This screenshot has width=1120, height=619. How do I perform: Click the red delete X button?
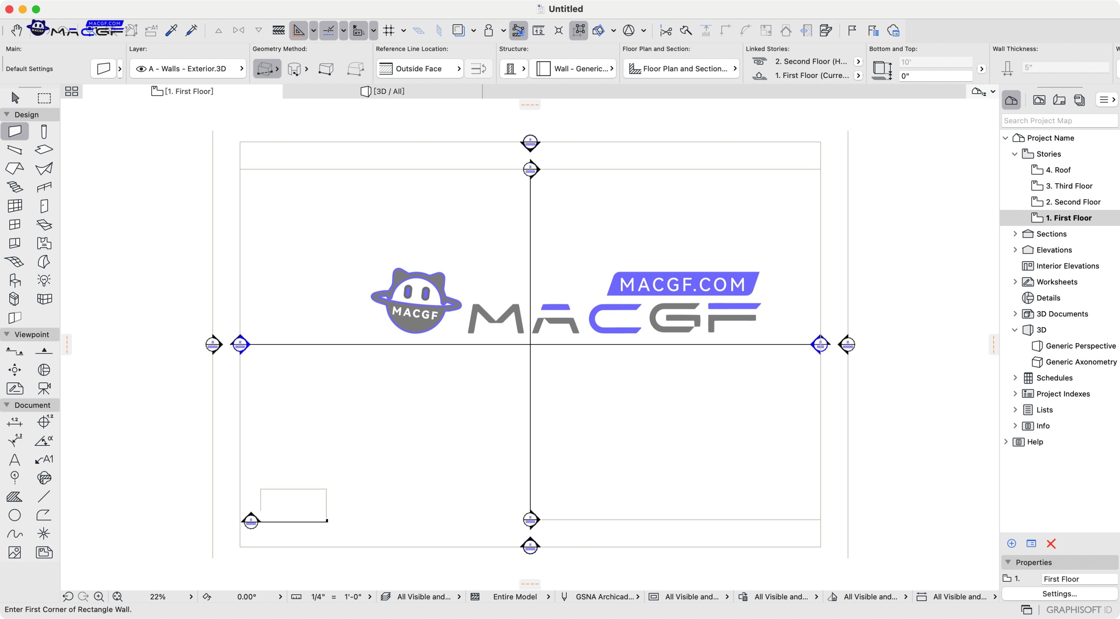click(1051, 543)
